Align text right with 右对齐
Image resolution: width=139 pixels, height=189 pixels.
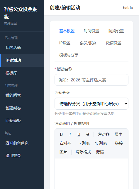(x=65, y=143)
